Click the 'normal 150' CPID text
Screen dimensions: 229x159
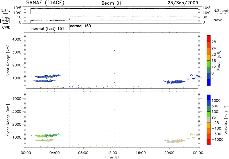click(80, 26)
